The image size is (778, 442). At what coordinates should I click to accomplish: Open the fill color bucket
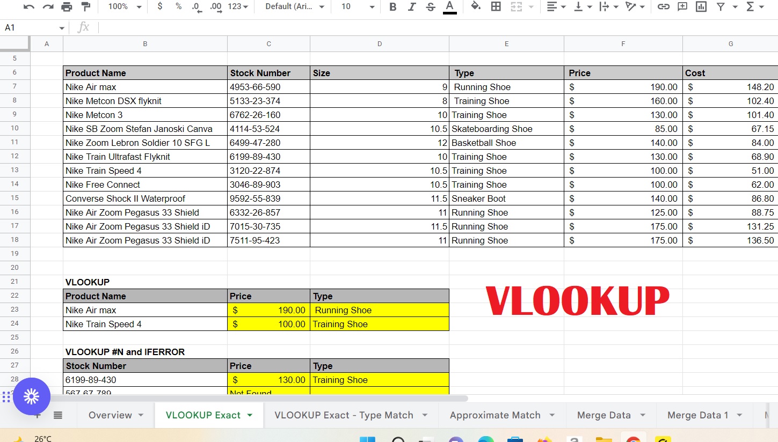point(476,7)
